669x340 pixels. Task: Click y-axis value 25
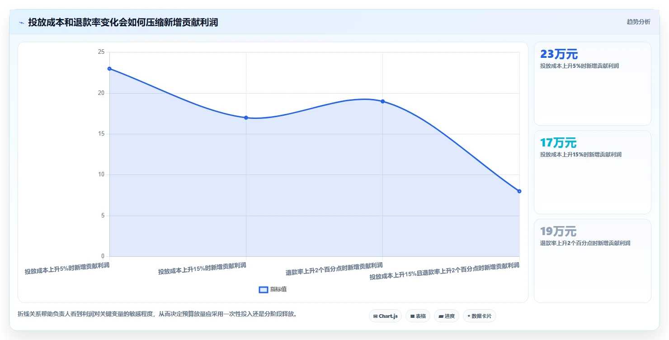pos(101,52)
